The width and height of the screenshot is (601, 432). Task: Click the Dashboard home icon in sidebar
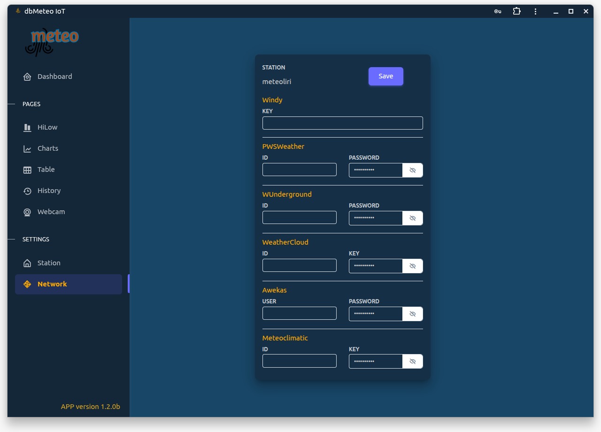point(27,77)
